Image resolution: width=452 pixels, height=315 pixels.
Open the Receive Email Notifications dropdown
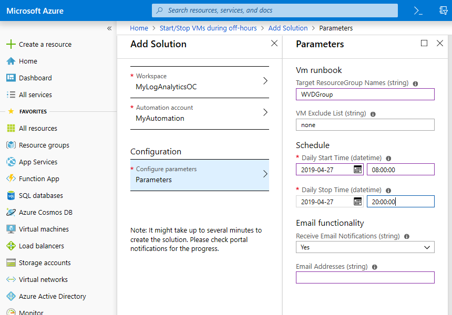pyautogui.click(x=365, y=247)
